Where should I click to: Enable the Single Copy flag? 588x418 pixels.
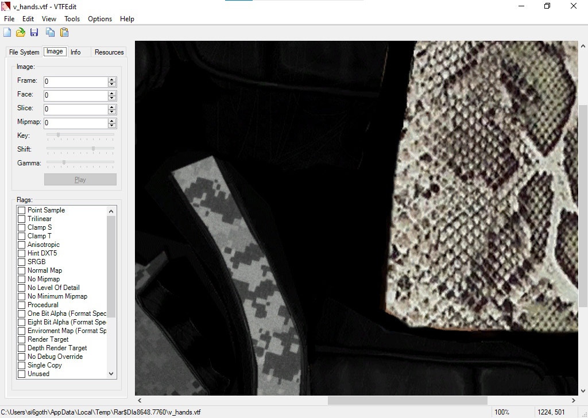(x=22, y=366)
